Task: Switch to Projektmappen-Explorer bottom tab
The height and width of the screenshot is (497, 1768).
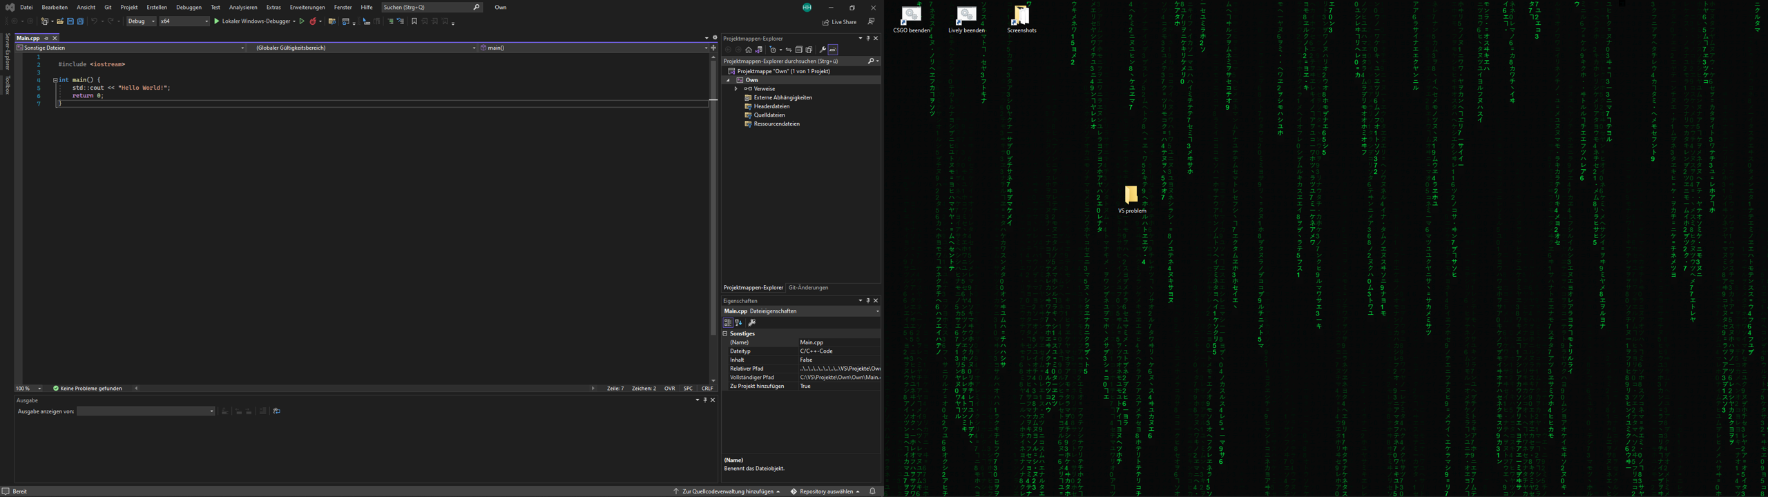Action: (x=753, y=288)
